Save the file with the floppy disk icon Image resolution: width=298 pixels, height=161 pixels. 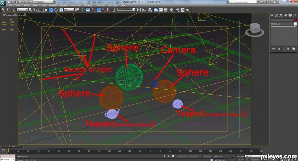(16, 2)
